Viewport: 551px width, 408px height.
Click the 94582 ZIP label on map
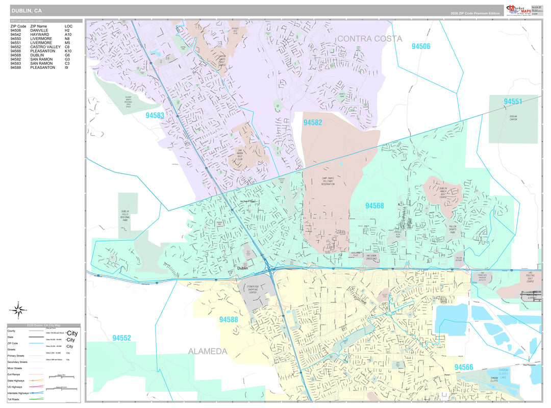click(313, 122)
